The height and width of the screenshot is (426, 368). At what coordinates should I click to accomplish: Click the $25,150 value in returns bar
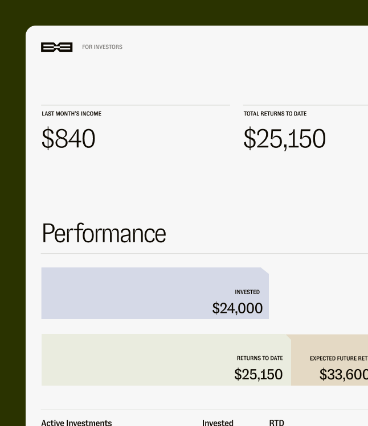coord(258,374)
